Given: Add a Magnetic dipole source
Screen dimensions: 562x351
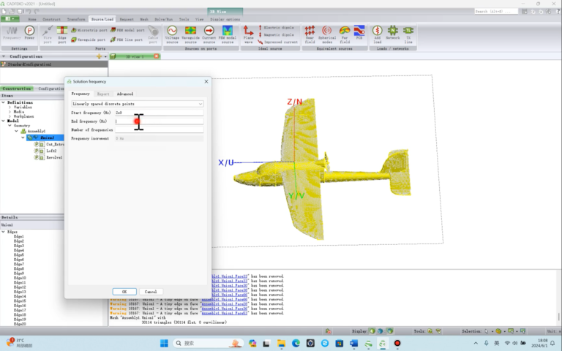Looking at the screenshot, I should pos(276,35).
